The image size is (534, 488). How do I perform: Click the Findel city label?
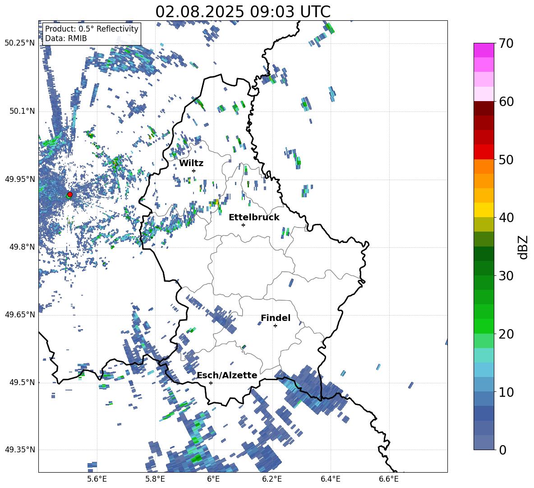point(276,318)
